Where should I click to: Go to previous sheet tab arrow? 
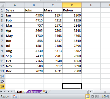point(5,92)
